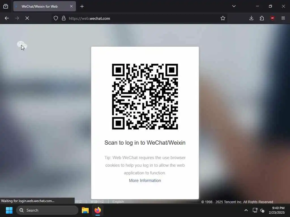The width and height of the screenshot is (290, 217).
Task: Show hidden system tray icons
Action: [246, 210]
